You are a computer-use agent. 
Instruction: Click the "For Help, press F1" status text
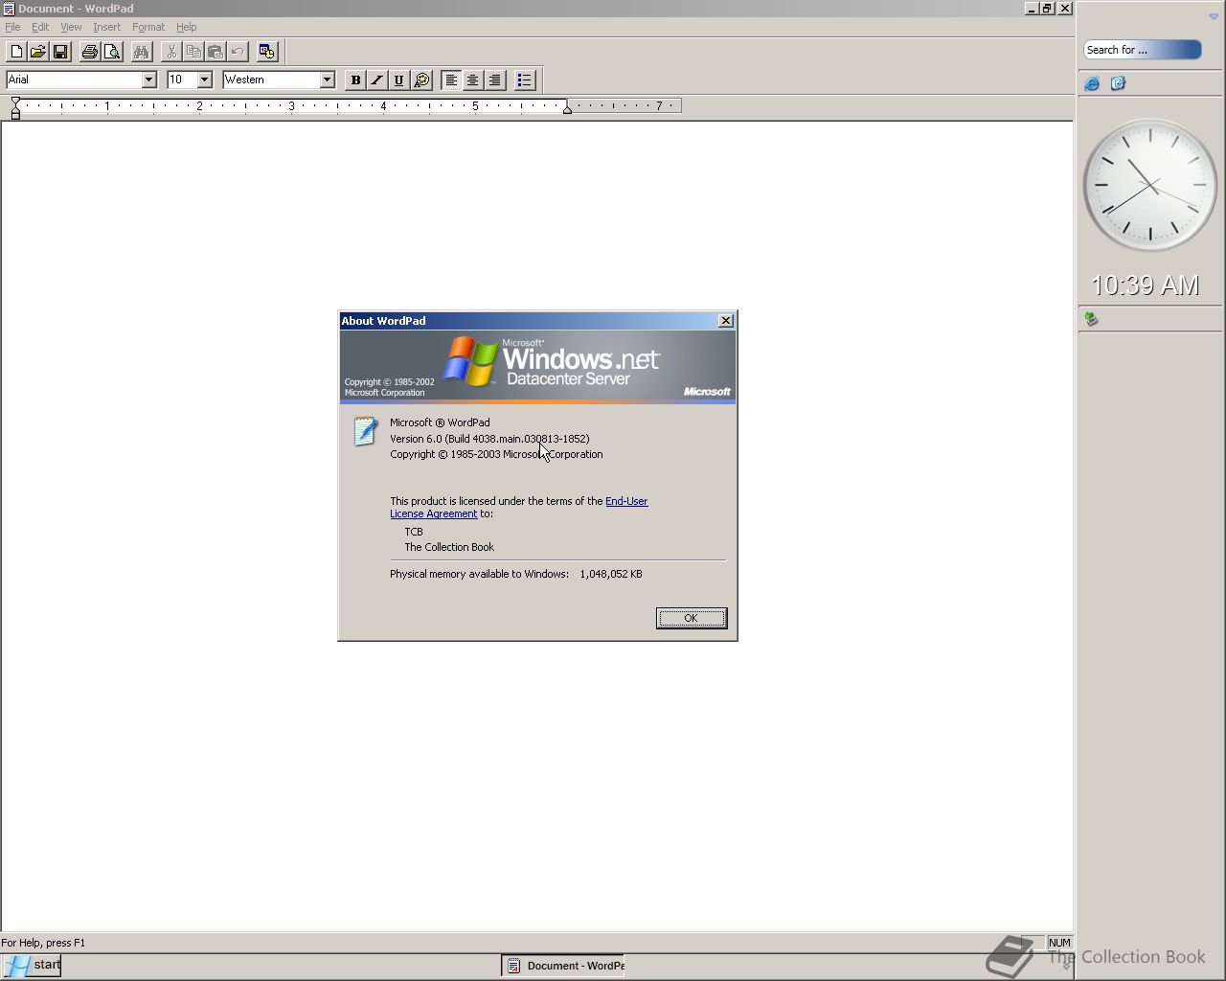(x=43, y=943)
